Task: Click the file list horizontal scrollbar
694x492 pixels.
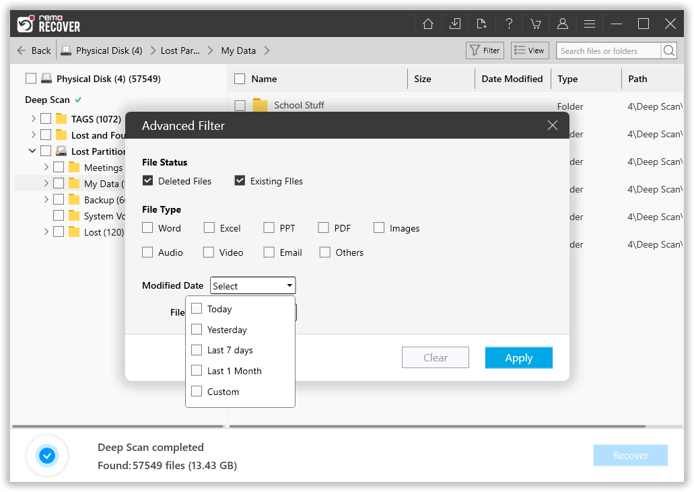Action: point(438,426)
